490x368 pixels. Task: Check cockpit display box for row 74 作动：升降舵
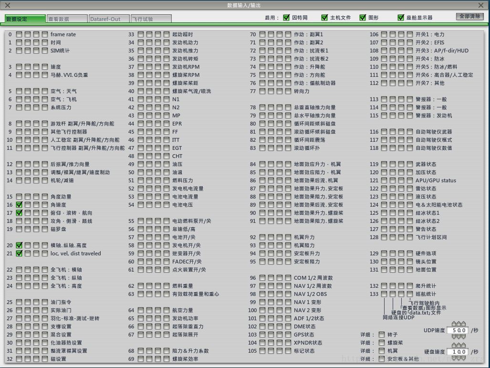[288, 67]
